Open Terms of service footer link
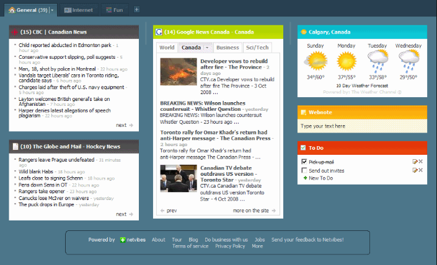Image resolution: width=437 pixels, height=265 pixels. pyautogui.click(x=190, y=246)
